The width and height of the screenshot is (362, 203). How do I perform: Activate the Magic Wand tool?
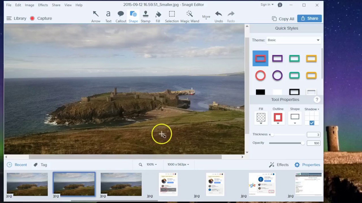tap(189, 17)
